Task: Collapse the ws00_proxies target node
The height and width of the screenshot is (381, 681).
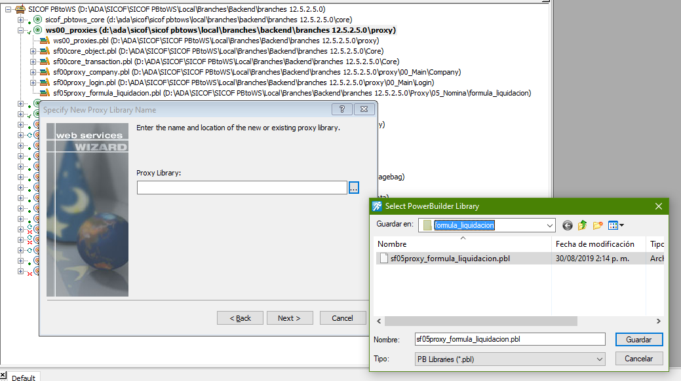Action: pos(20,30)
